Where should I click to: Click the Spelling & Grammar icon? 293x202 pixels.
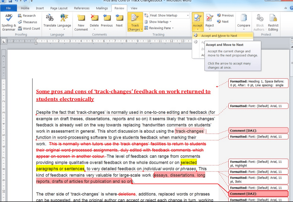click(9, 19)
